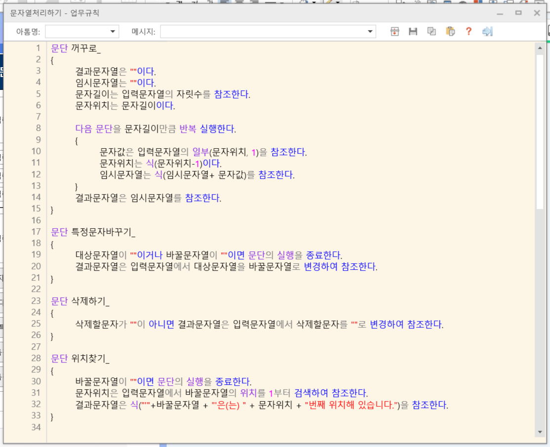
Task: Open help with the red question mark
Action: click(468, 32)
